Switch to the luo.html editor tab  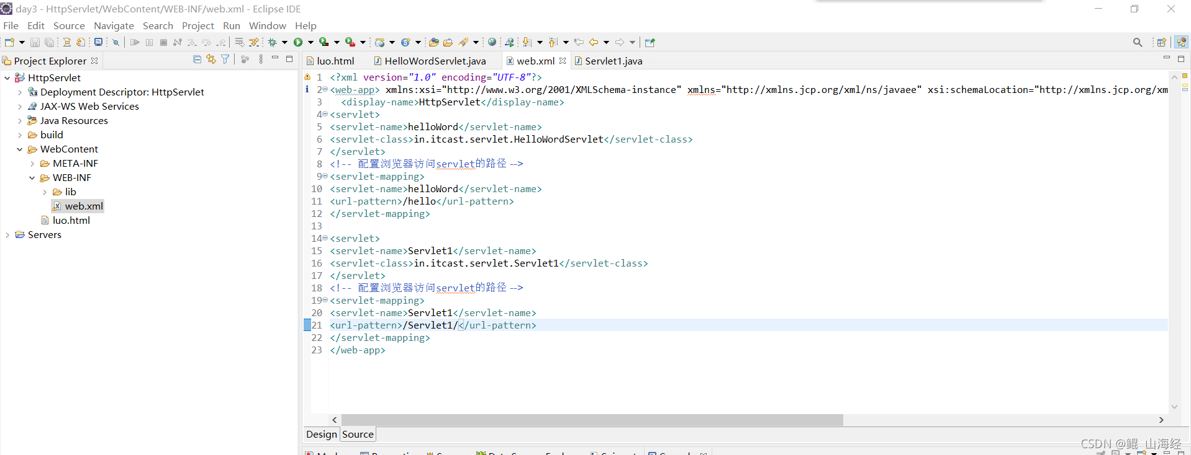point(335,61)
